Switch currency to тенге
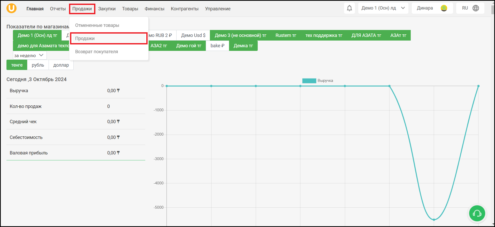The width and height of the screenshot is (495, 227). pyautogui.click(x=17, y=65)
